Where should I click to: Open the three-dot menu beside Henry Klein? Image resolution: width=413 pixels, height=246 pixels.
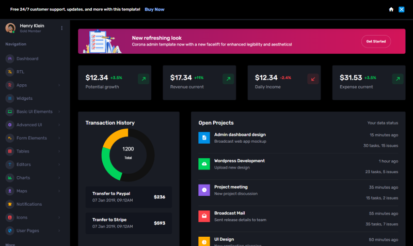pos(62,28)
